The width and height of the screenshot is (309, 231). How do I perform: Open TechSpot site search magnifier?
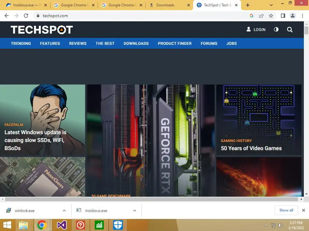click(290, 30)
